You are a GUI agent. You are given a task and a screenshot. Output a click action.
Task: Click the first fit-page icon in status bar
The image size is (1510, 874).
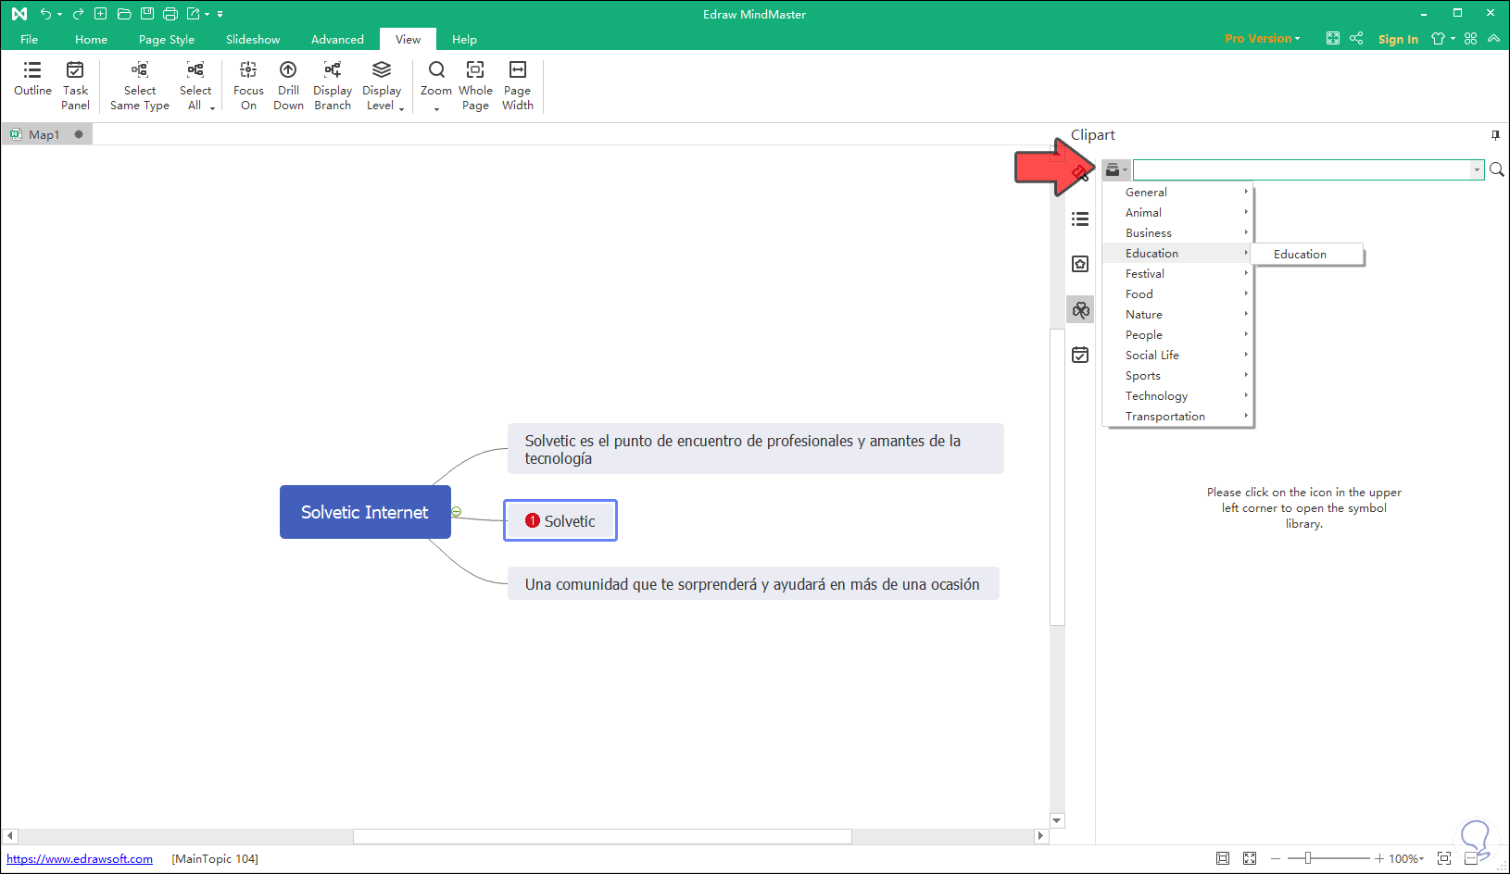1223,858
